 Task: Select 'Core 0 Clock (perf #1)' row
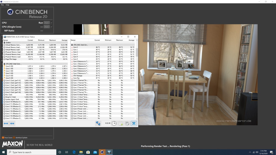tap(35, 80)
